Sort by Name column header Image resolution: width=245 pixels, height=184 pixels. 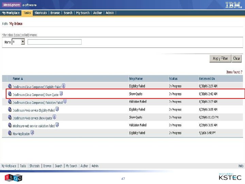coord(18,79)
